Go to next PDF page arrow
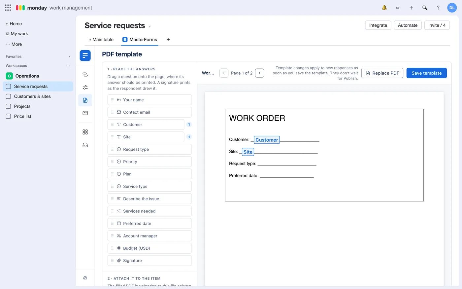This screenshot has height=289, width=462. pyautogui.click(x=260, y=73)
